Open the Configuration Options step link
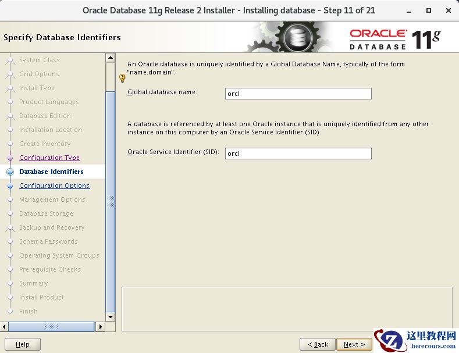The width and height of the screenshot is (459, 353). tap(55, 186)
